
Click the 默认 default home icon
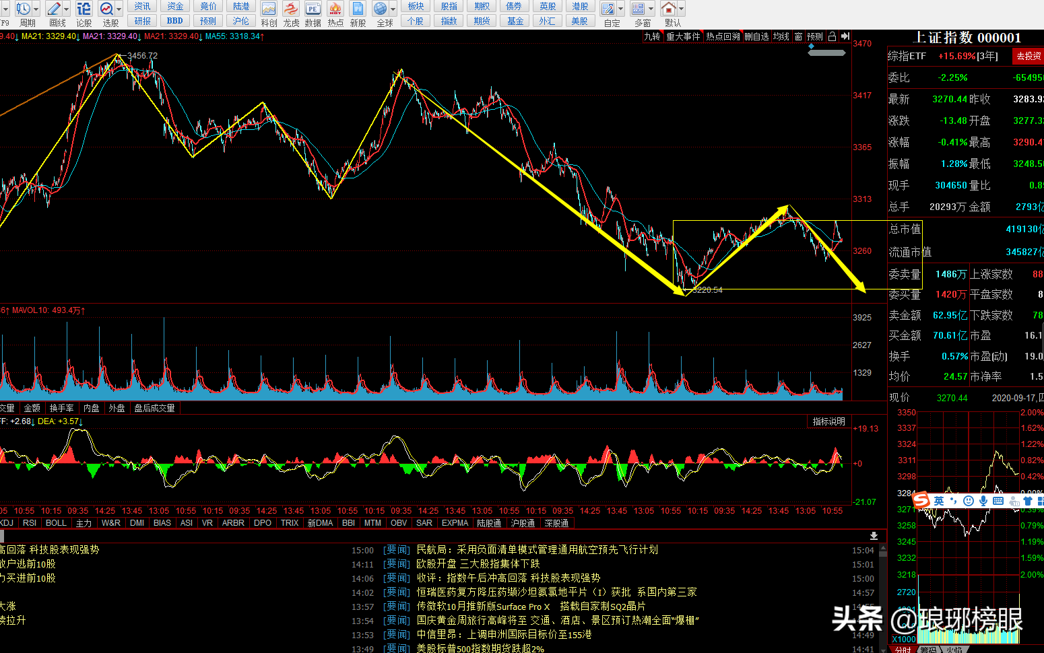[x=668, y=9]
